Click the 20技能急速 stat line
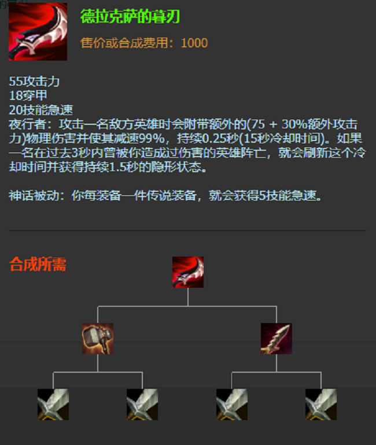The width and height of the screenshot is (376, 445). 41,110
